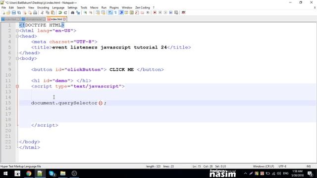Start macro recording with red record icon
The image size is (317, 178).
155,12
